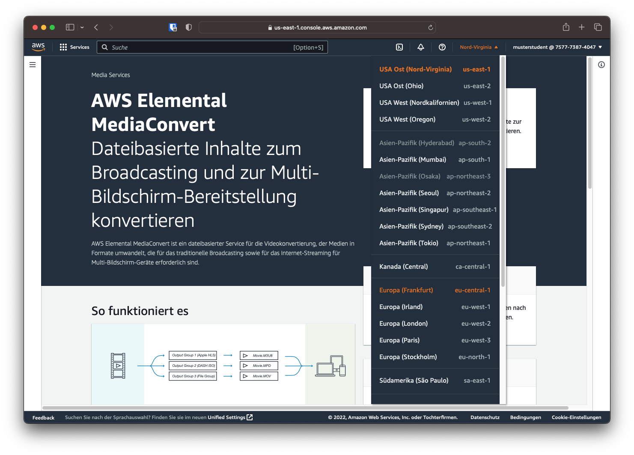The image size is (634, 455).
Task: Launch AWS CloudShell icon
Action: 399,47
